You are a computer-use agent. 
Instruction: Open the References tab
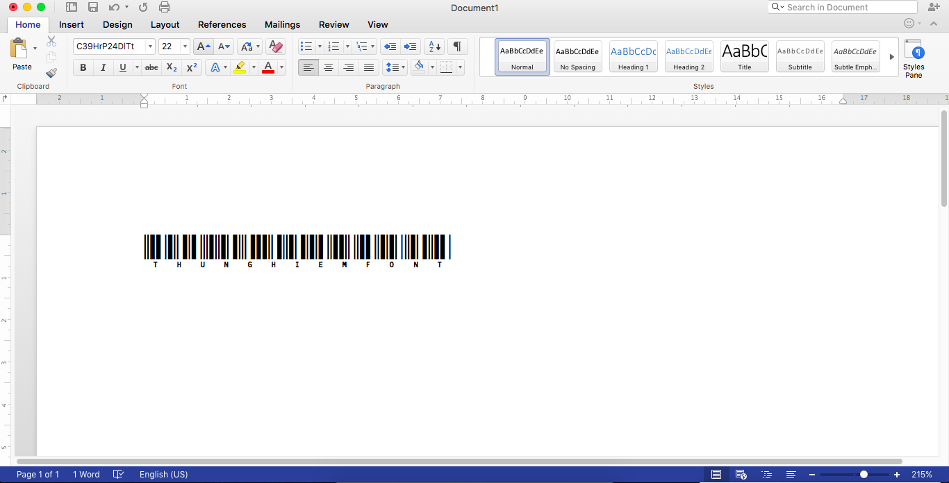pos(222,24)
